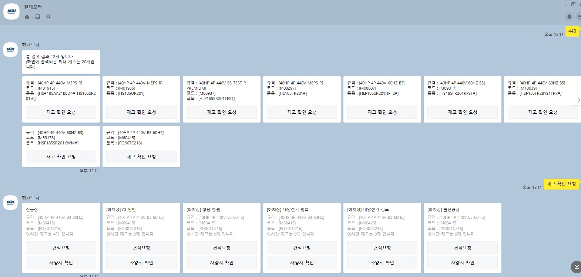Check the spec sheet on the 울산공장 card

click(x=463, y=263)
